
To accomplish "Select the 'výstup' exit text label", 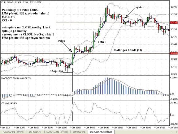I will 140,7.
